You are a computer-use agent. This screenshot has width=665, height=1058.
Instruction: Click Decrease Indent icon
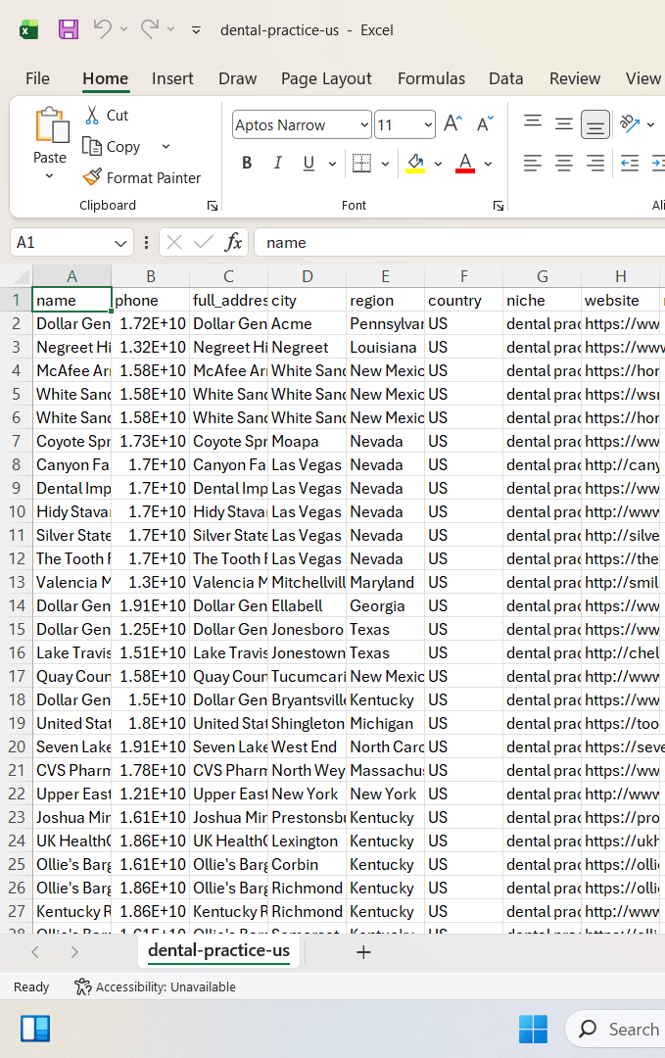[x=630, y=164]
